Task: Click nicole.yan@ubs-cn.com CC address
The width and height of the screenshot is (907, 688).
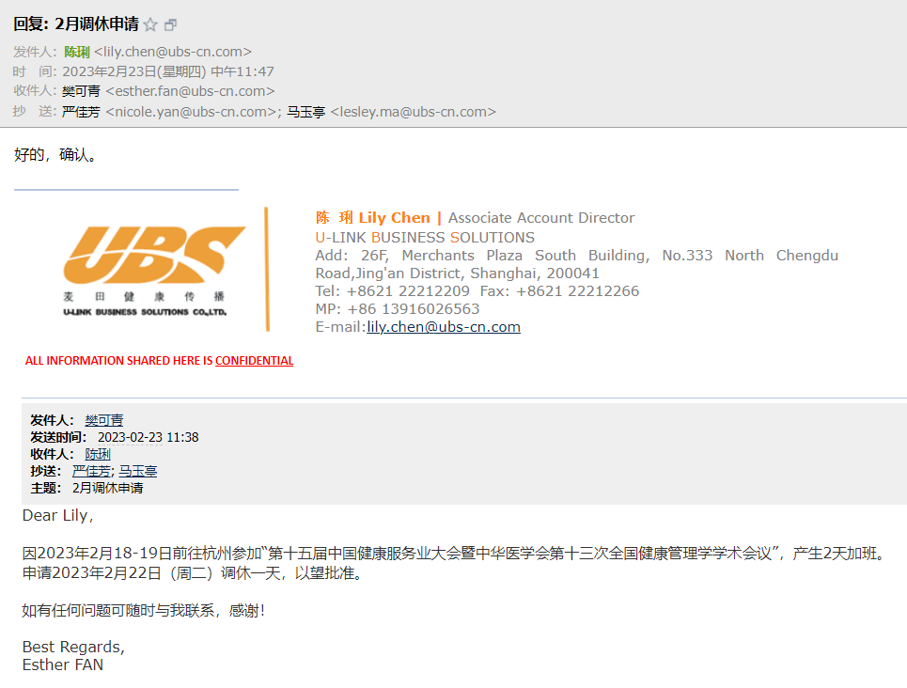Action: 192,112
